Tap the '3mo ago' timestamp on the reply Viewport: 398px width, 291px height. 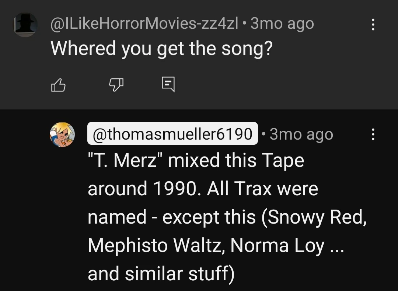coord(301,134)
